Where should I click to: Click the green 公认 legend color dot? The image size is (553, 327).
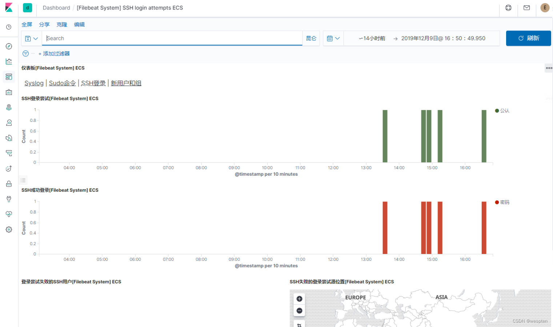tap(497, 111)
